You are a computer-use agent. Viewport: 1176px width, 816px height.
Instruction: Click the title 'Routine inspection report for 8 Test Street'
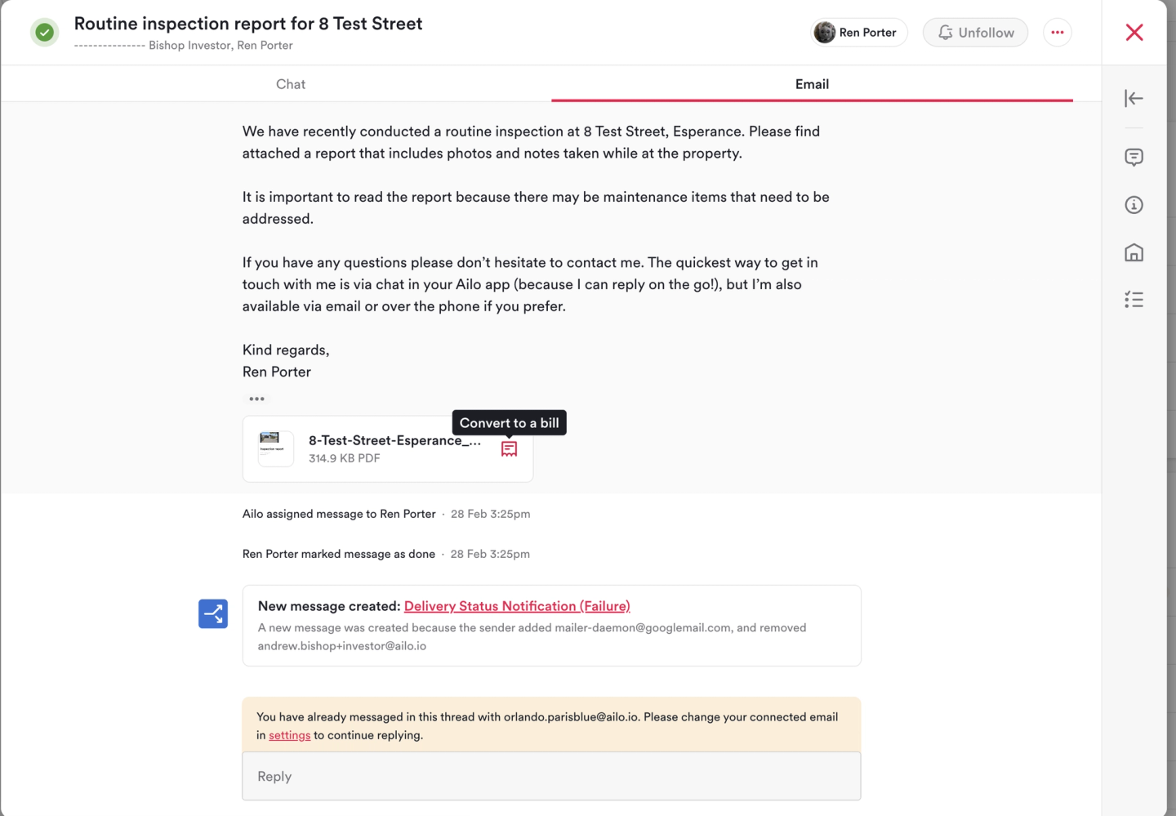coord(248,24)
